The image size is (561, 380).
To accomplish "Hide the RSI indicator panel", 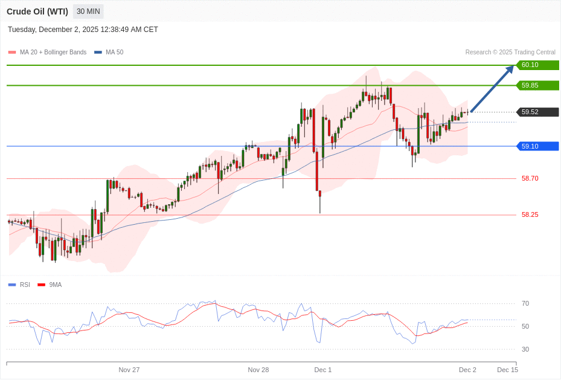I will [x=23, y=285].
